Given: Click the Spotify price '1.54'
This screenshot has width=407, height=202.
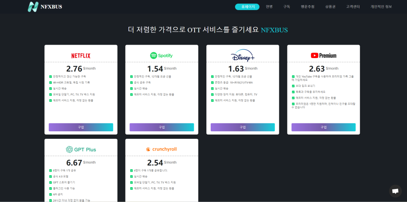Looking at the screenshot, I should [x=155, y=69].
